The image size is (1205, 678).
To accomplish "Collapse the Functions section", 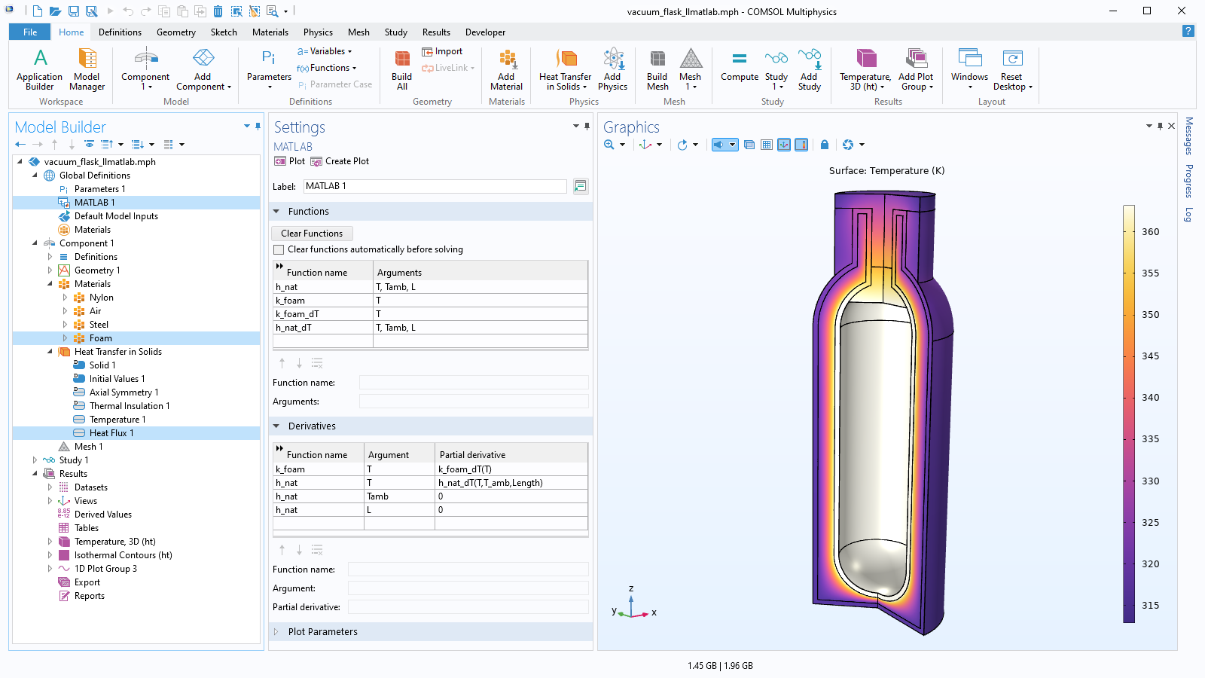I will click(x=276, y=212).
